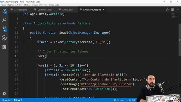Click the 'setContent' method call

[x=72, y=79]
